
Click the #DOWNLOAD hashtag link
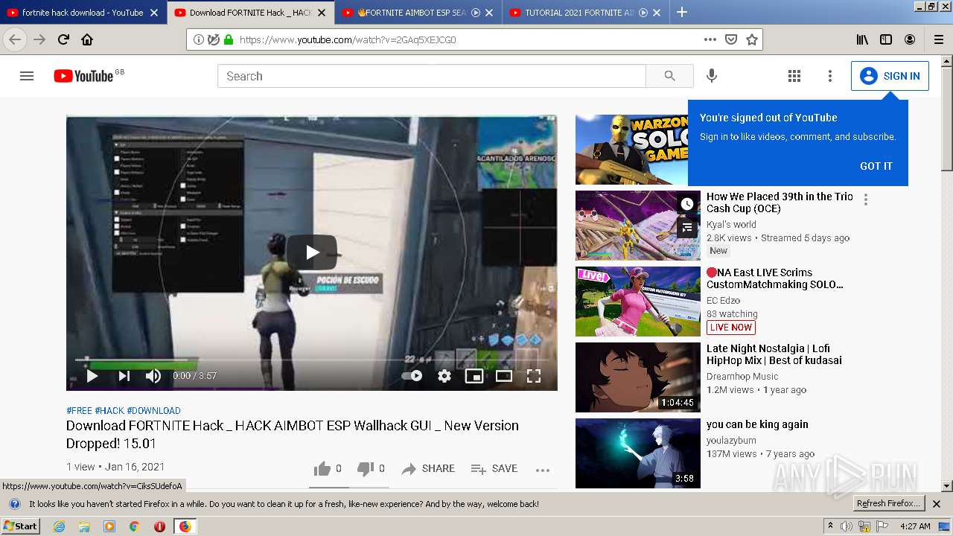click(153, 410)
